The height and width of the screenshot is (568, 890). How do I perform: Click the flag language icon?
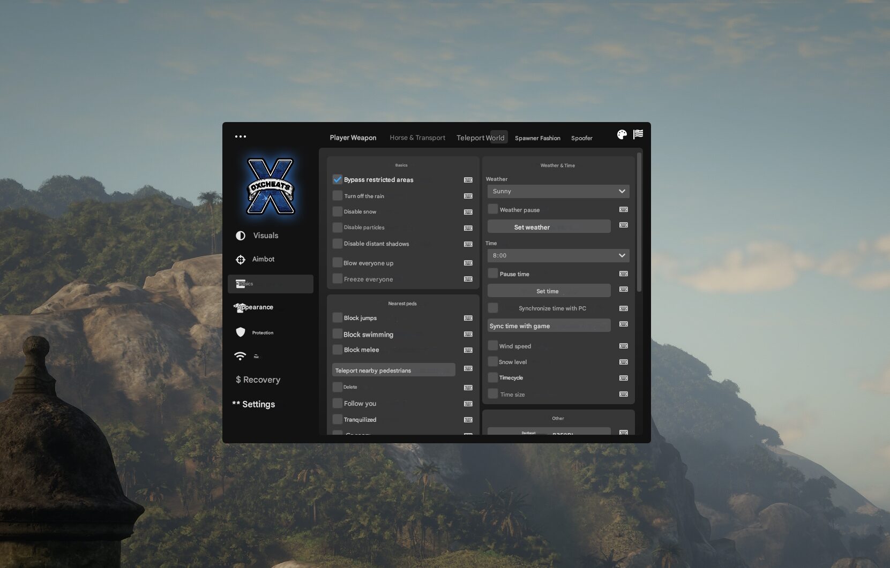tap(638, 134)
